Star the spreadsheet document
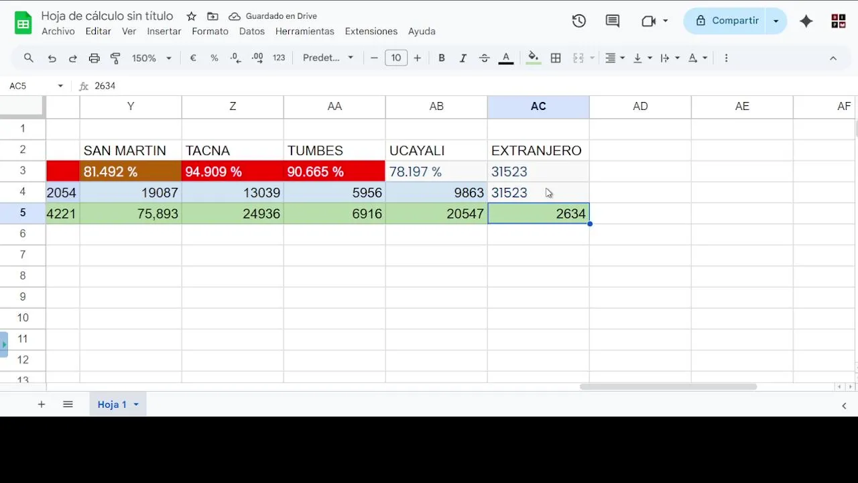The width and height of the screenshot is (858, 483). point(191,16)
